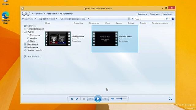196x110 pixels.
Task: Click the search magnifier icon
Action: [x=167, y=19]
